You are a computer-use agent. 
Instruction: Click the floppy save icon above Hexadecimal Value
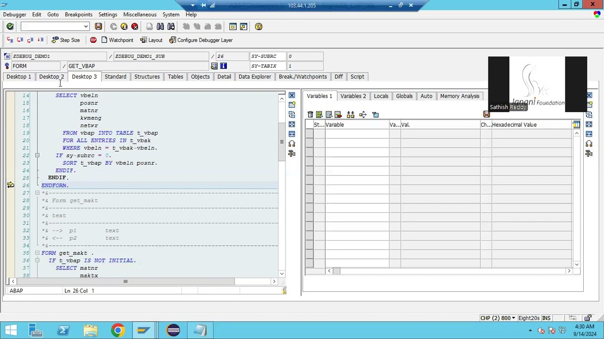[487, 114]
